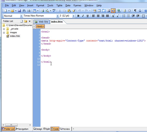Select the Folder List pane button
The width and height of the screenshot is (147, 132).
pos(8,129)
